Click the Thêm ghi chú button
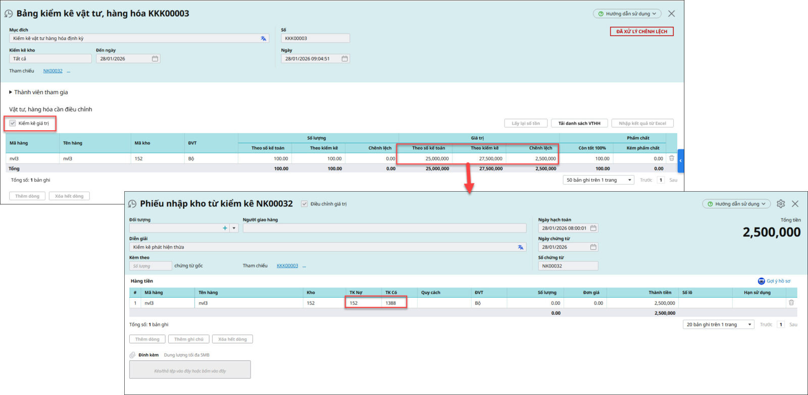 [x=188, y=339]
